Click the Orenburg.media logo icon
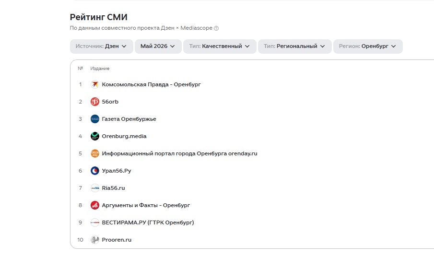This screenshot has width=434, height=269. tap(94, 136)
